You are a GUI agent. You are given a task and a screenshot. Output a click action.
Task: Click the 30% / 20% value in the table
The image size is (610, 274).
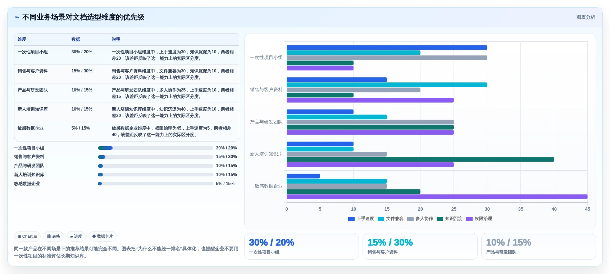82,52
